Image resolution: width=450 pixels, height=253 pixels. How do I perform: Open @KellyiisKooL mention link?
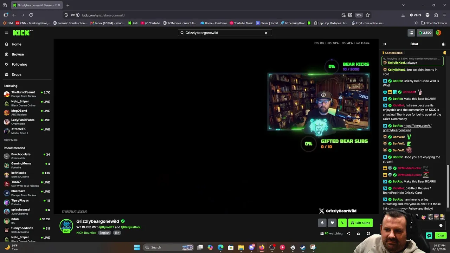tap(131, 227)
